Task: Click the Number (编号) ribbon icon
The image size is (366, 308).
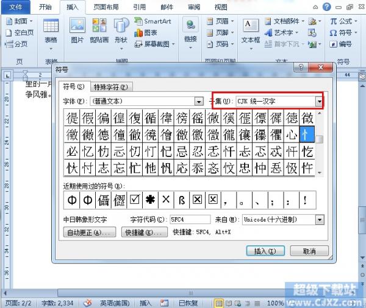Action: click(x=340, y=44)
